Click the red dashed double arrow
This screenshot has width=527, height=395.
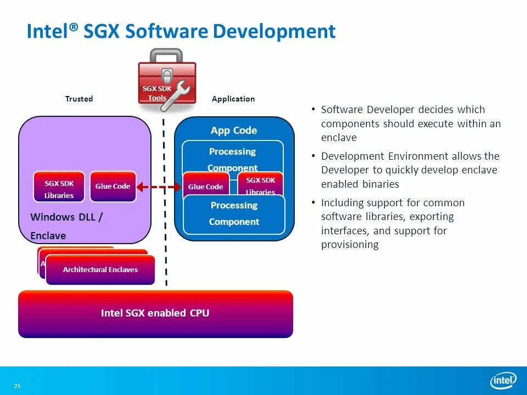coord(159,187)
